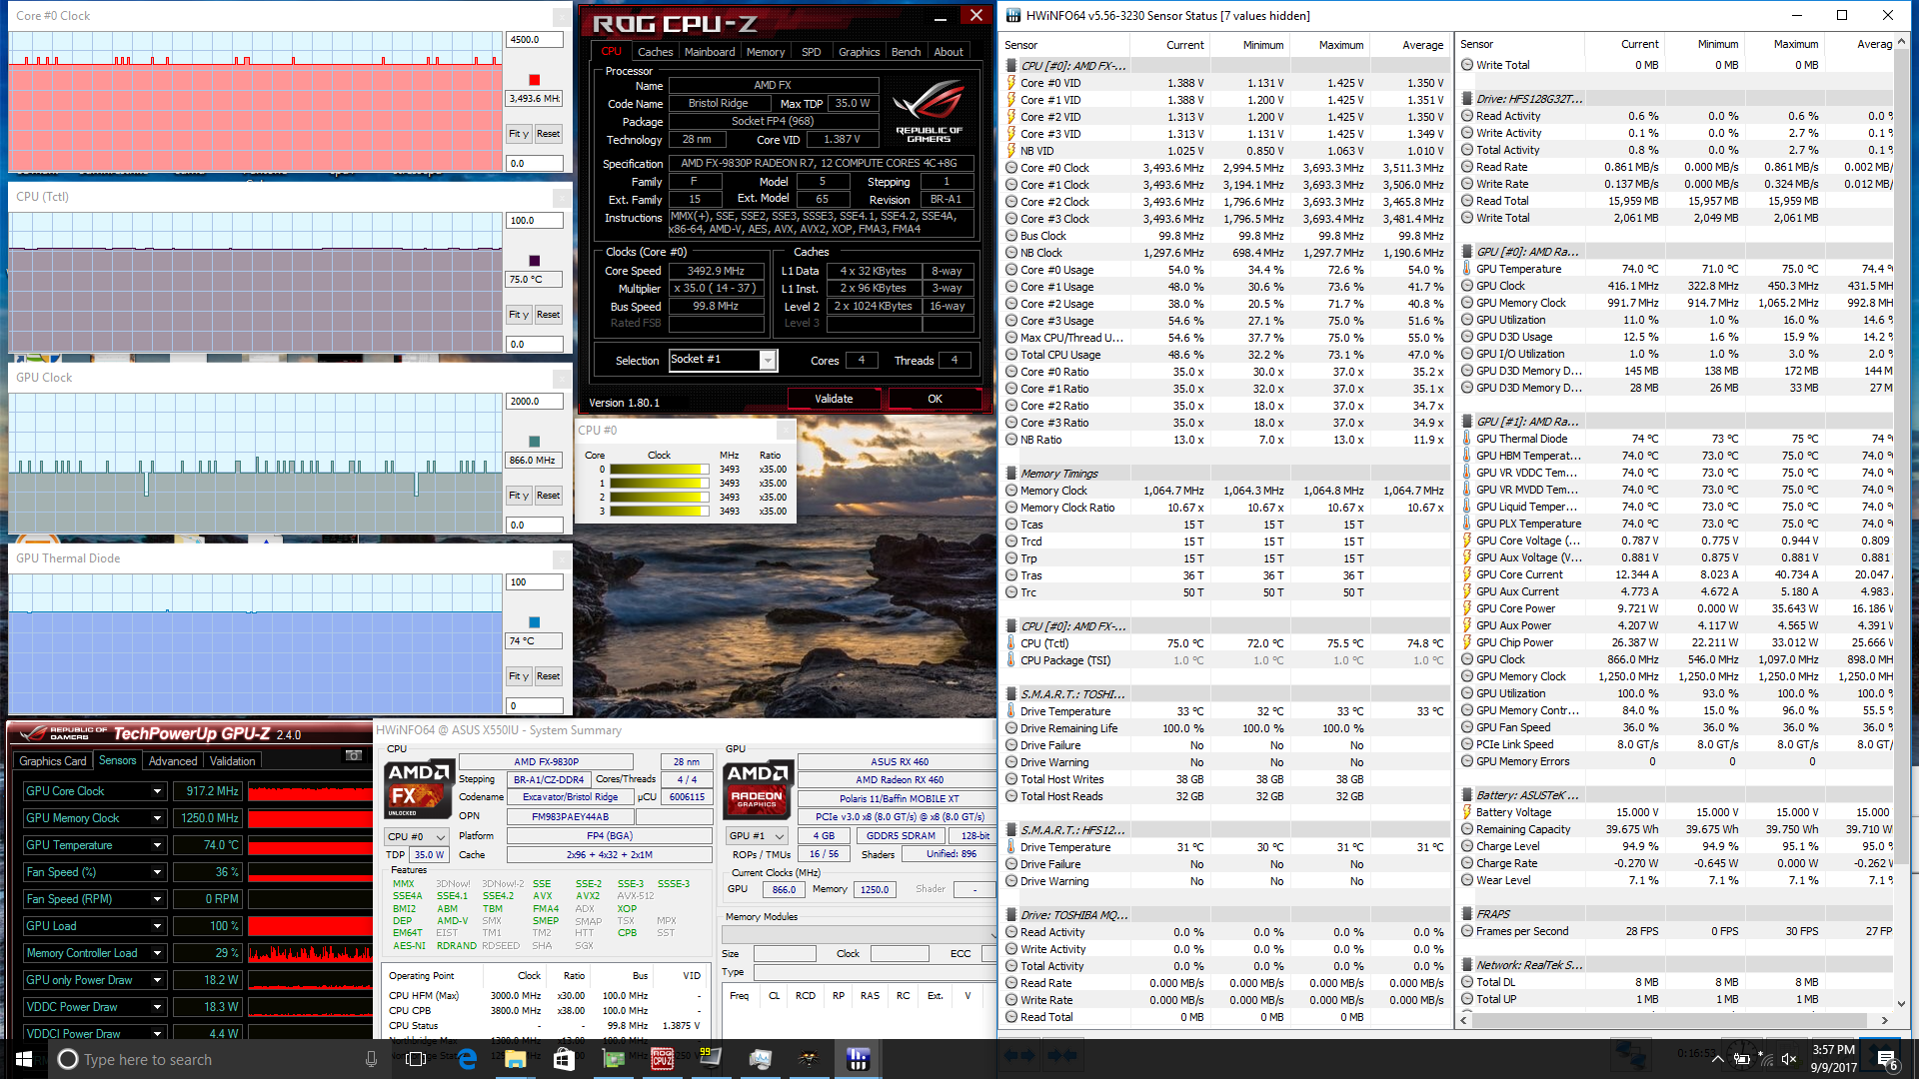Click blue swatch in GPU Thermal Diode graph

pos(534,622)
